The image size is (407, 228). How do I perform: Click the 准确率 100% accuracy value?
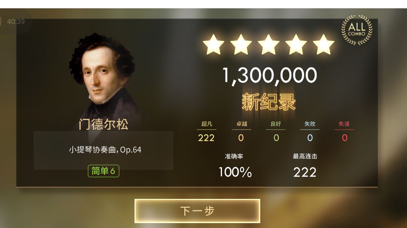[x=235, y=172]
